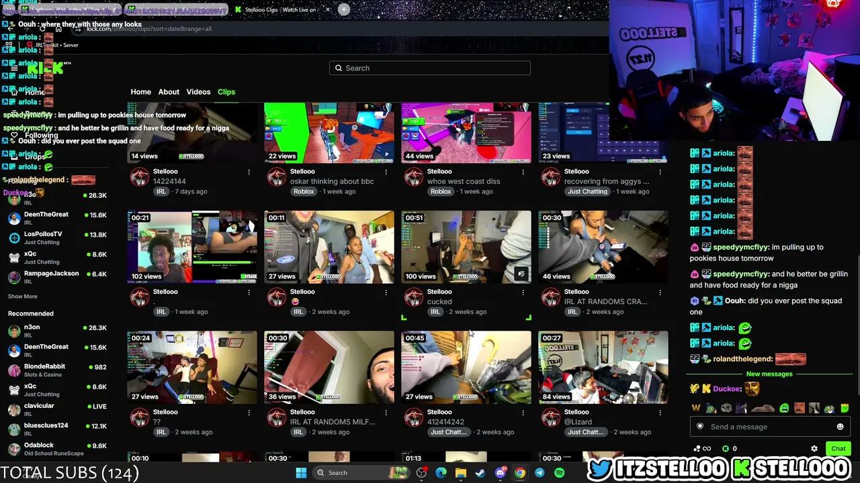The width and height of the screenshot is (860, 483).
Task: Jump to New messages in chat
Action: pyautogui.click(x=769, y=374)
